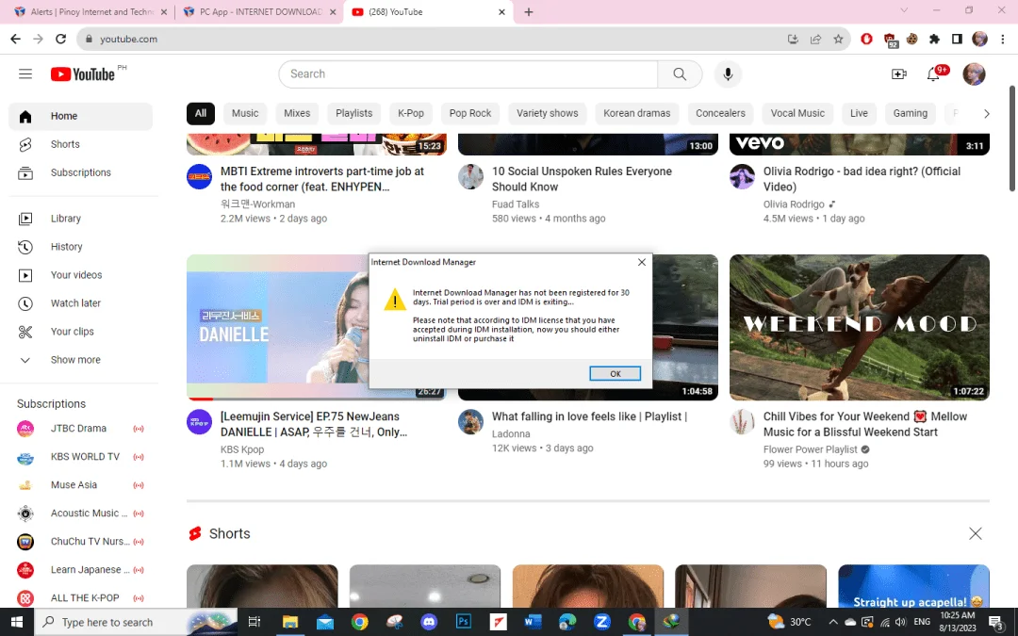Open Subscriptions in sidebar
The image size is (1018, 636).
pyautogui.click(x=80, y=172)
